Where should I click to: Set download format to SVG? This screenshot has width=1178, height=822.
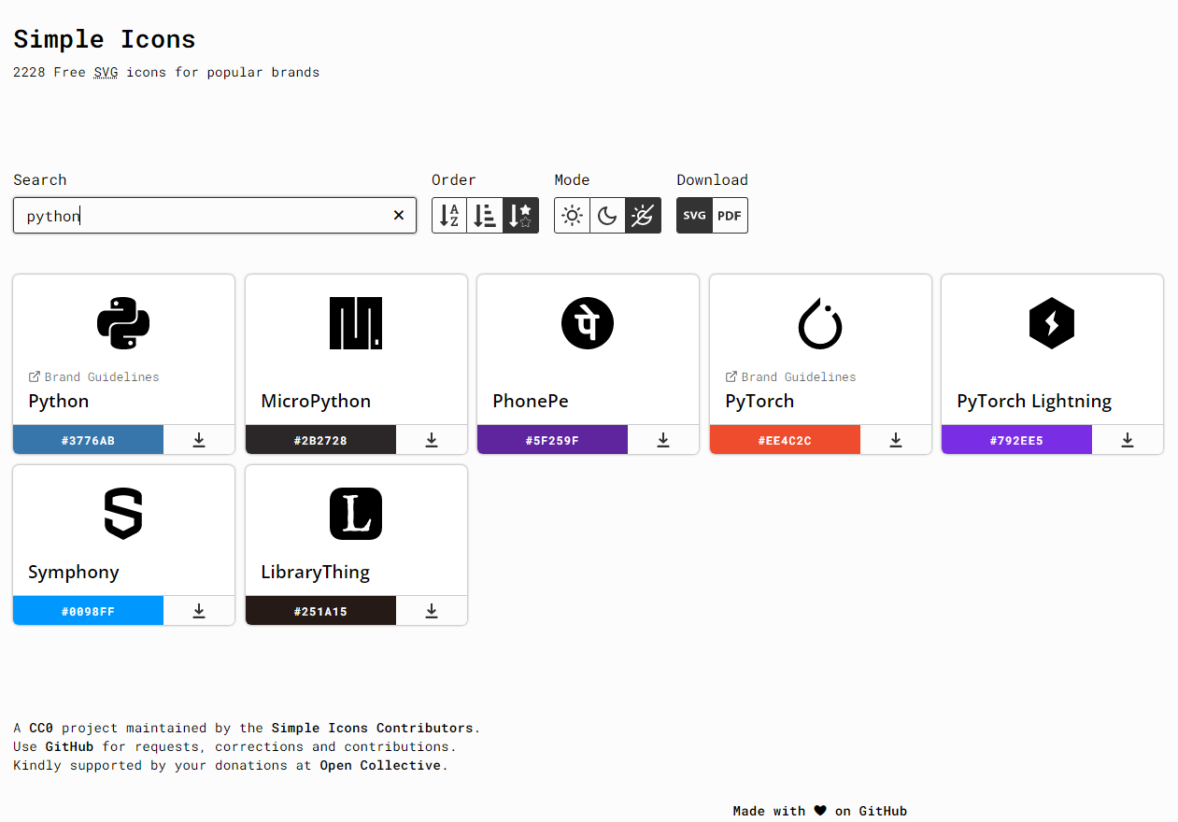point(695,216)
